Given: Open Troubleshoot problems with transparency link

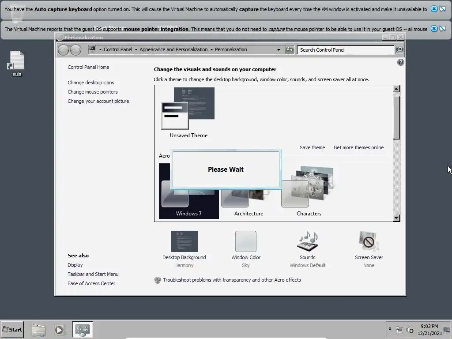Looking at the screenshot, I should click(232, 280).
